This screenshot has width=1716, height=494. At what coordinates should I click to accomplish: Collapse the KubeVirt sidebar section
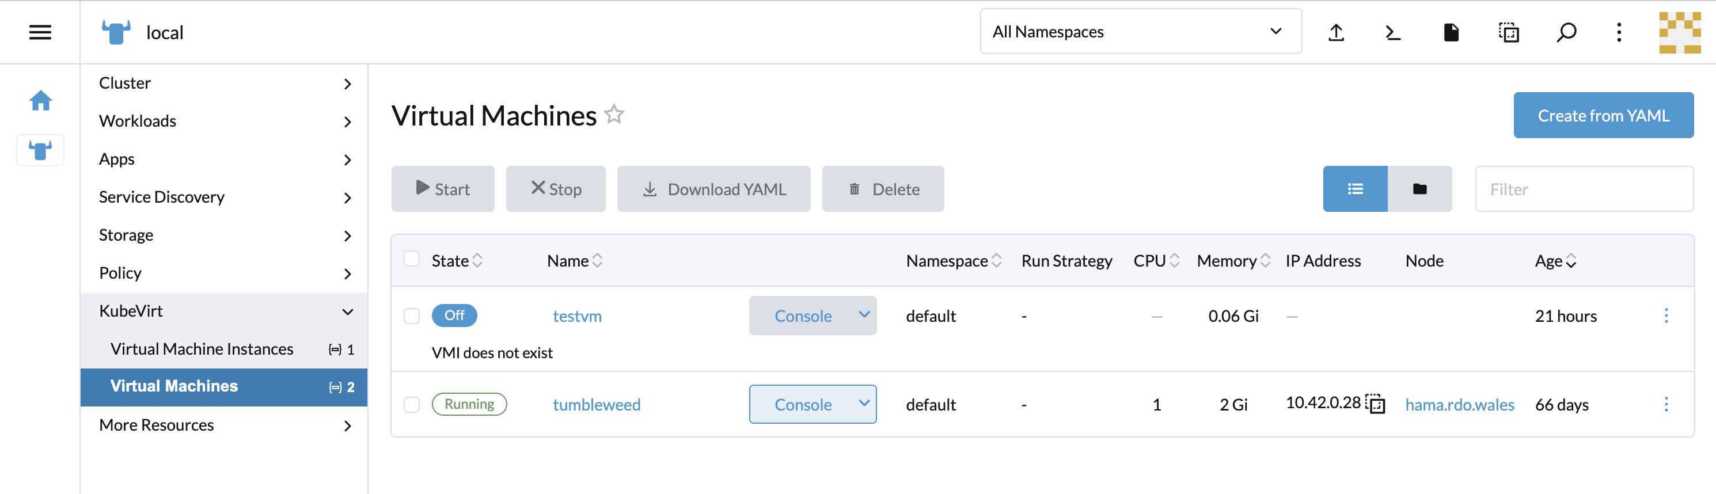[347, 311]
